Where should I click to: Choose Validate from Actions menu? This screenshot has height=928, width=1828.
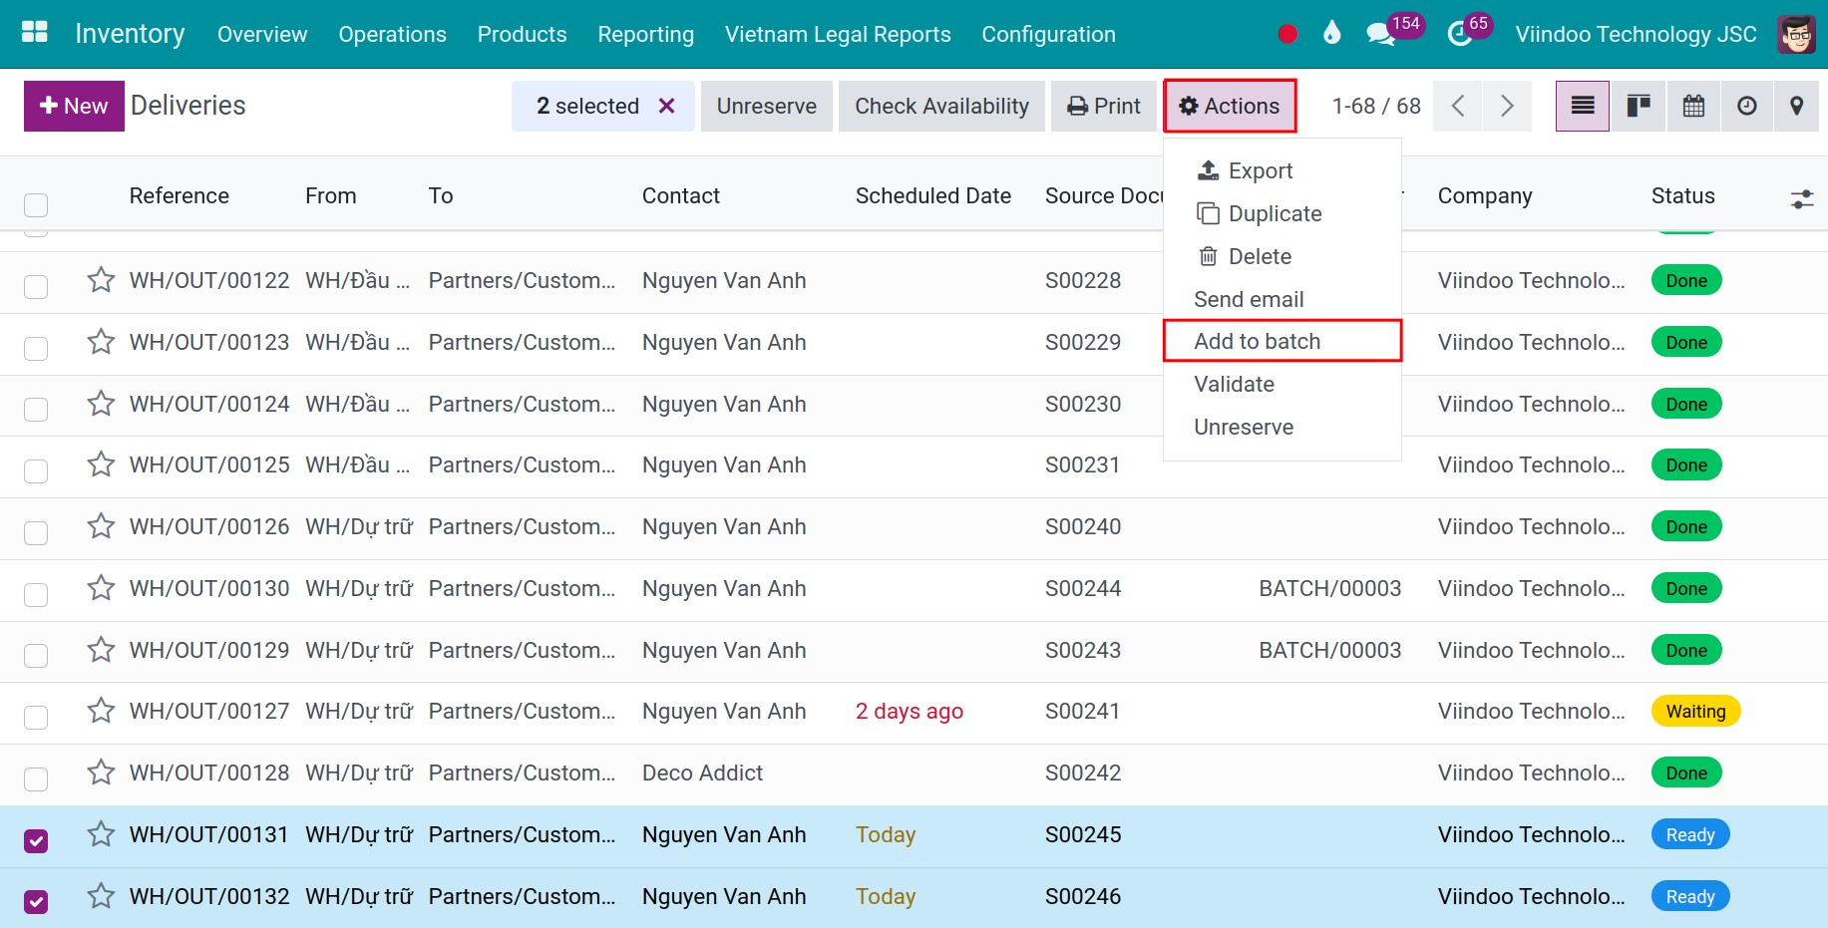coord(1282,384)
